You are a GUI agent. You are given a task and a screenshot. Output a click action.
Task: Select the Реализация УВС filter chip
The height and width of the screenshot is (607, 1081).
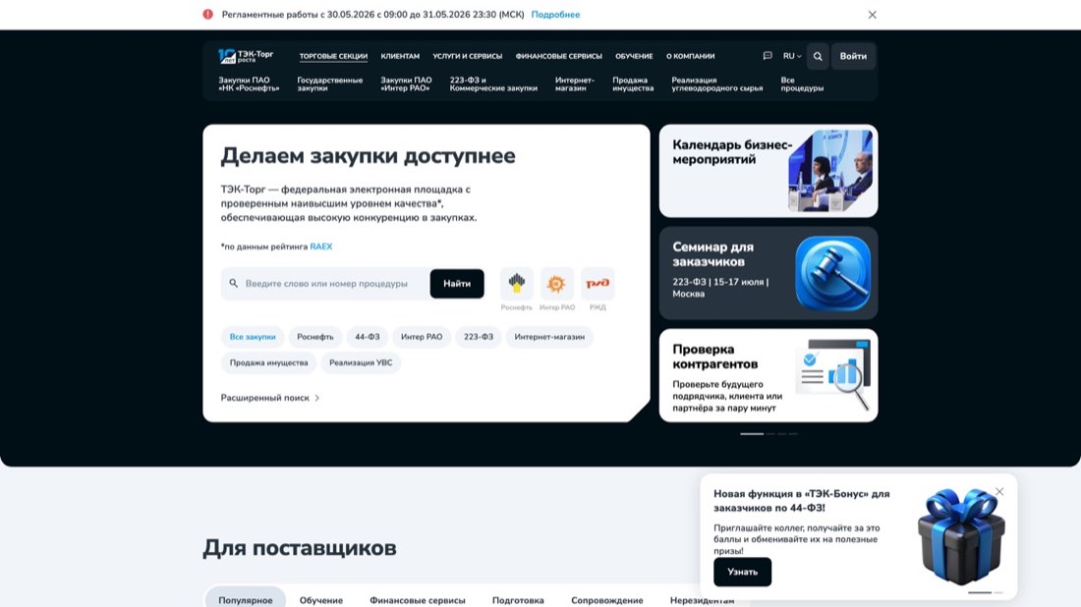361,362
